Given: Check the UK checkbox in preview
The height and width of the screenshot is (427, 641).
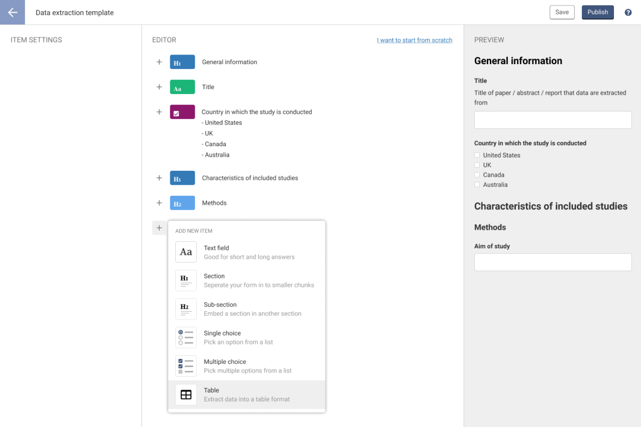Looking at the screenshot, I should pyautogui.click(x=477, y=165).
